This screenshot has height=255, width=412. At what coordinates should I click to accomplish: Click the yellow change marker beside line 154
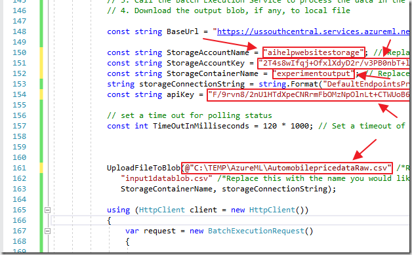(x=41, y=94)
